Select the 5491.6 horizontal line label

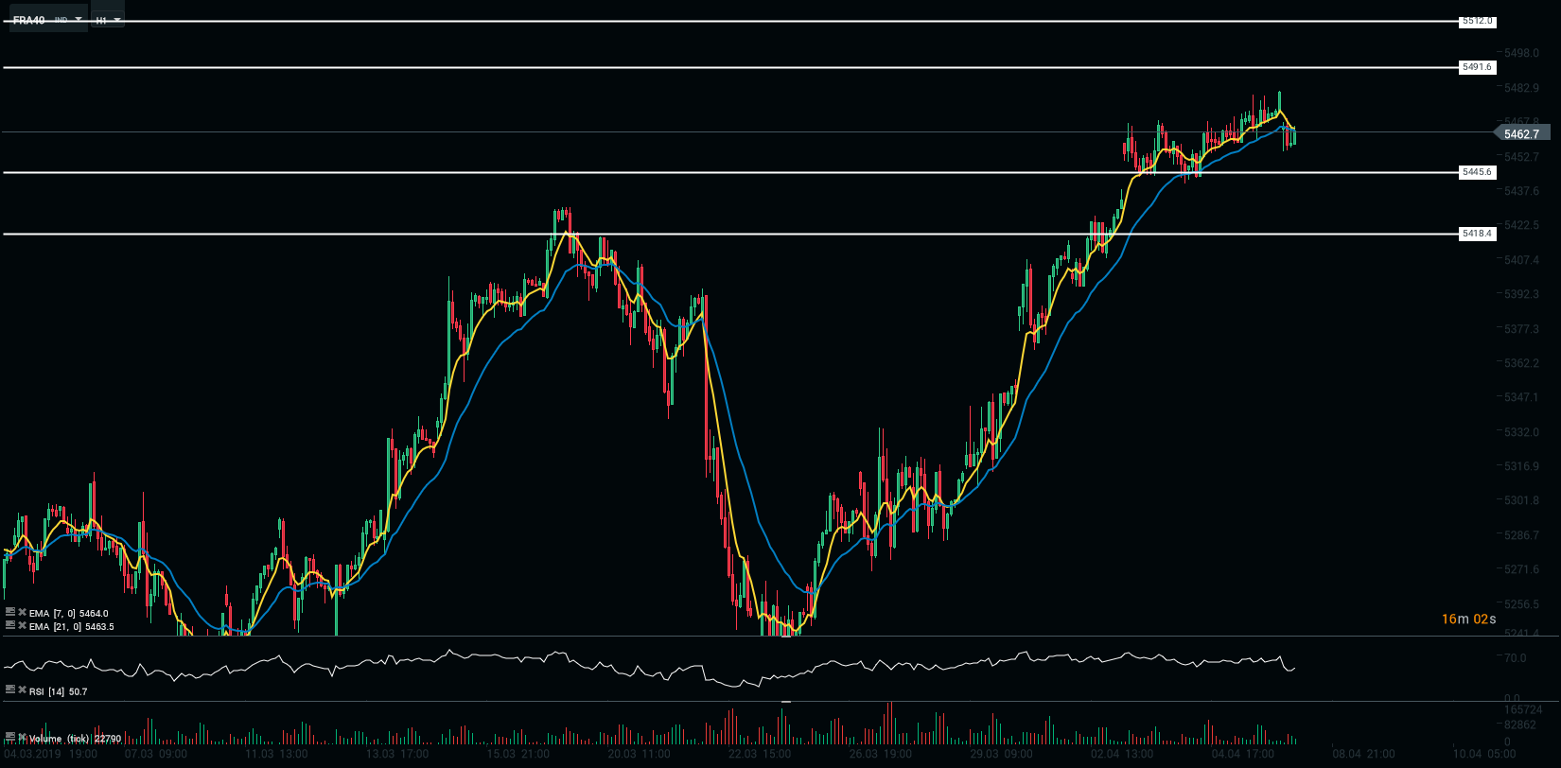point(1477,67)
